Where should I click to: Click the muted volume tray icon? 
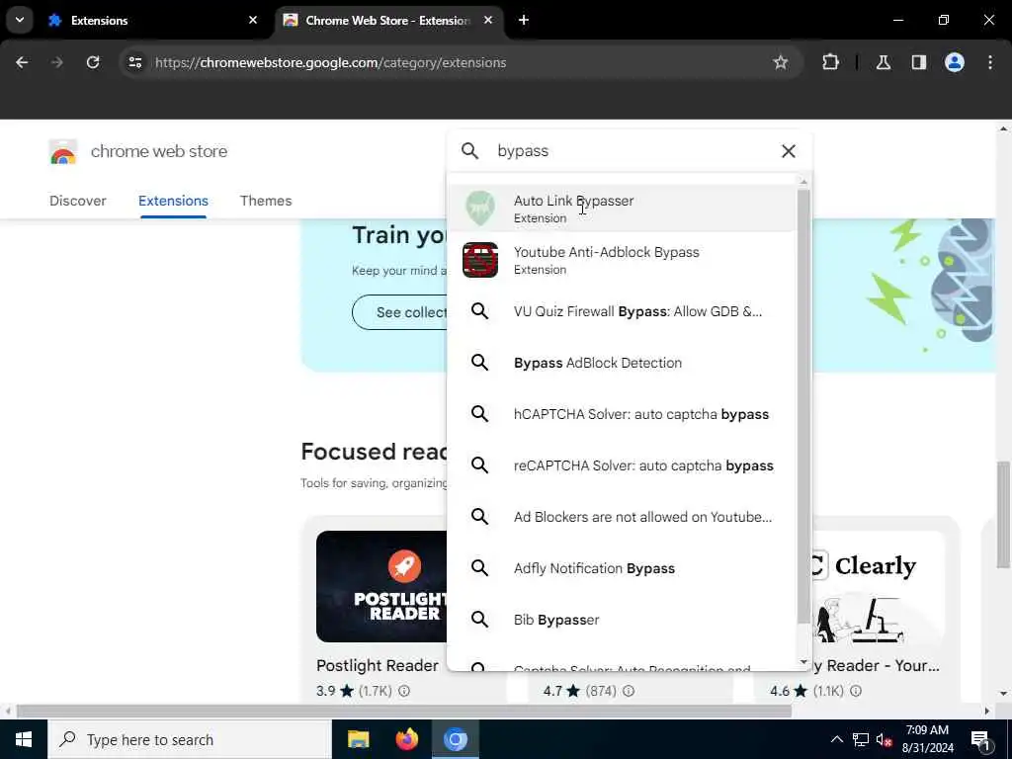[x=885, y=739]
